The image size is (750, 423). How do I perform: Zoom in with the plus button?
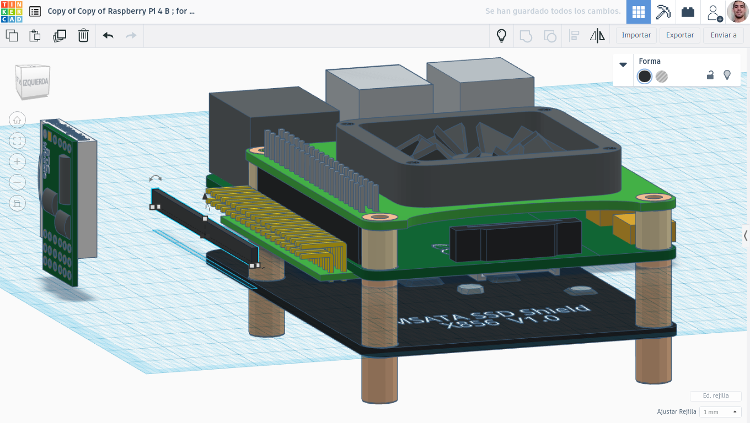(x=17, y=162)
